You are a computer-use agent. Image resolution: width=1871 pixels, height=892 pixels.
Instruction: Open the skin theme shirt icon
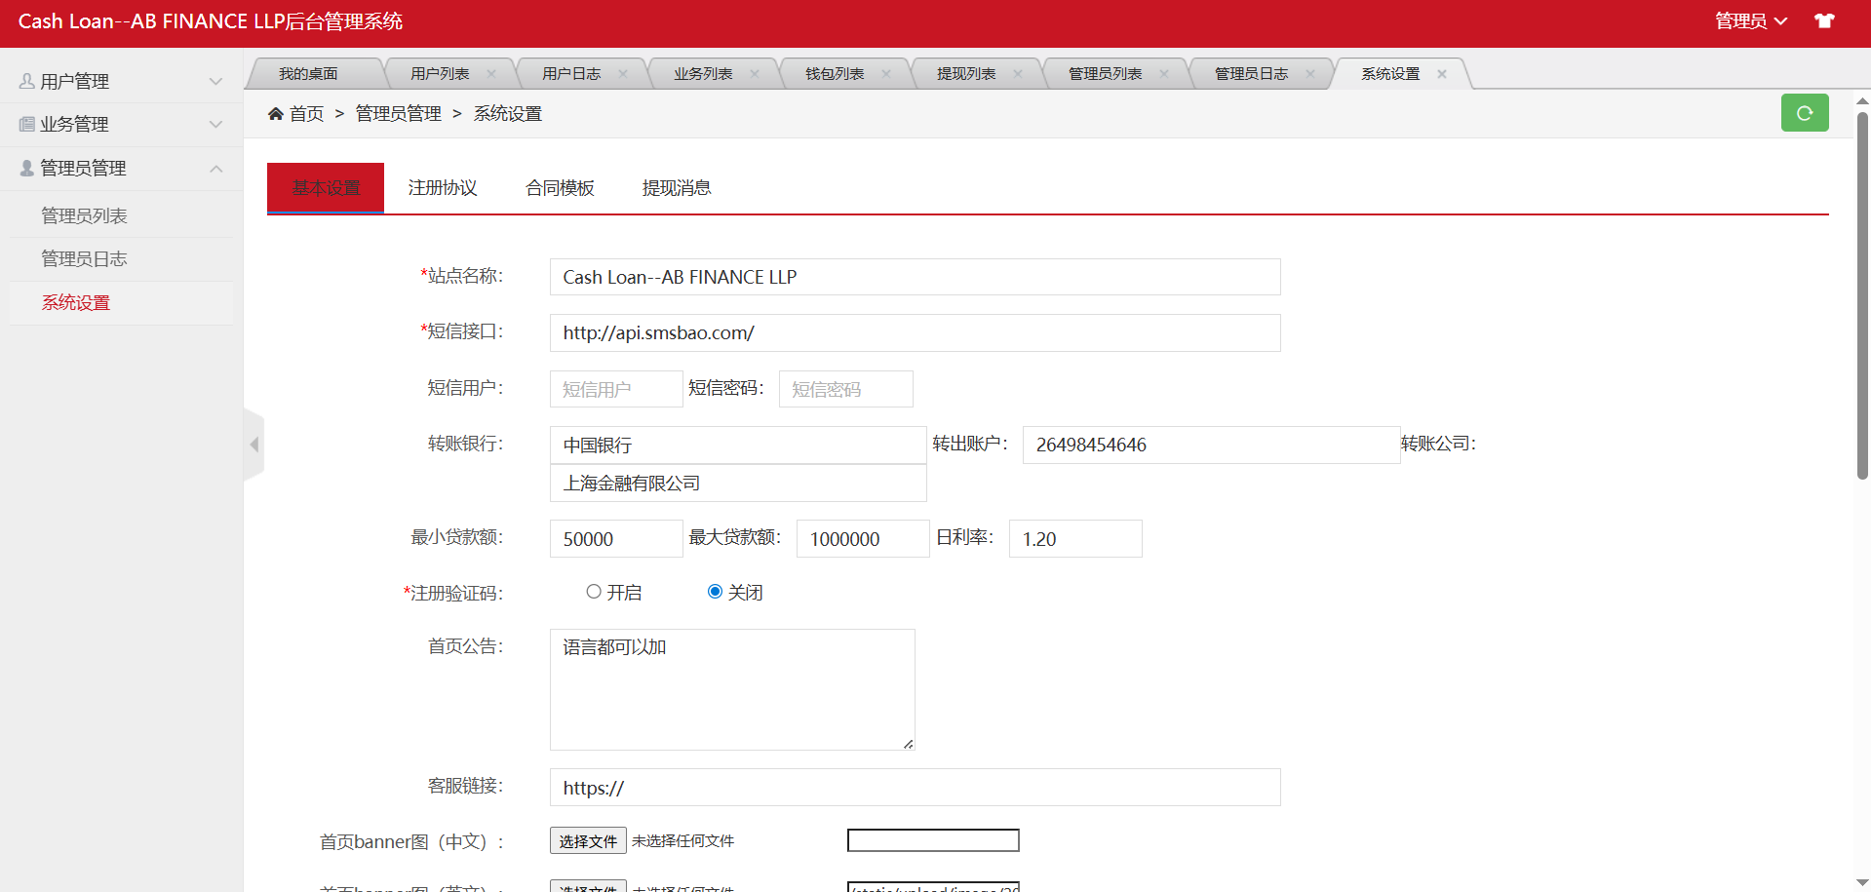[x=1824, y=20]
